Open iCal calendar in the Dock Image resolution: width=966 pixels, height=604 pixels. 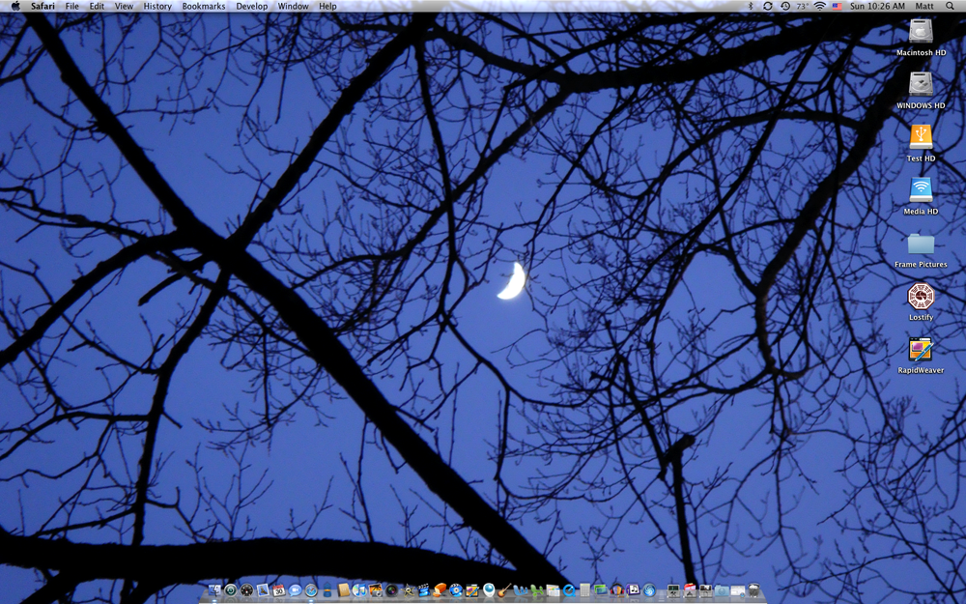pyautogui.click(x=278, y=590)
